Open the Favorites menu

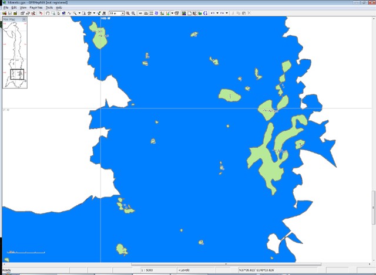[36, 8]
